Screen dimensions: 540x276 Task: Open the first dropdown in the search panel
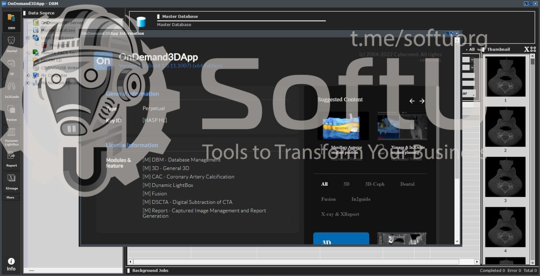click(472, 60)
